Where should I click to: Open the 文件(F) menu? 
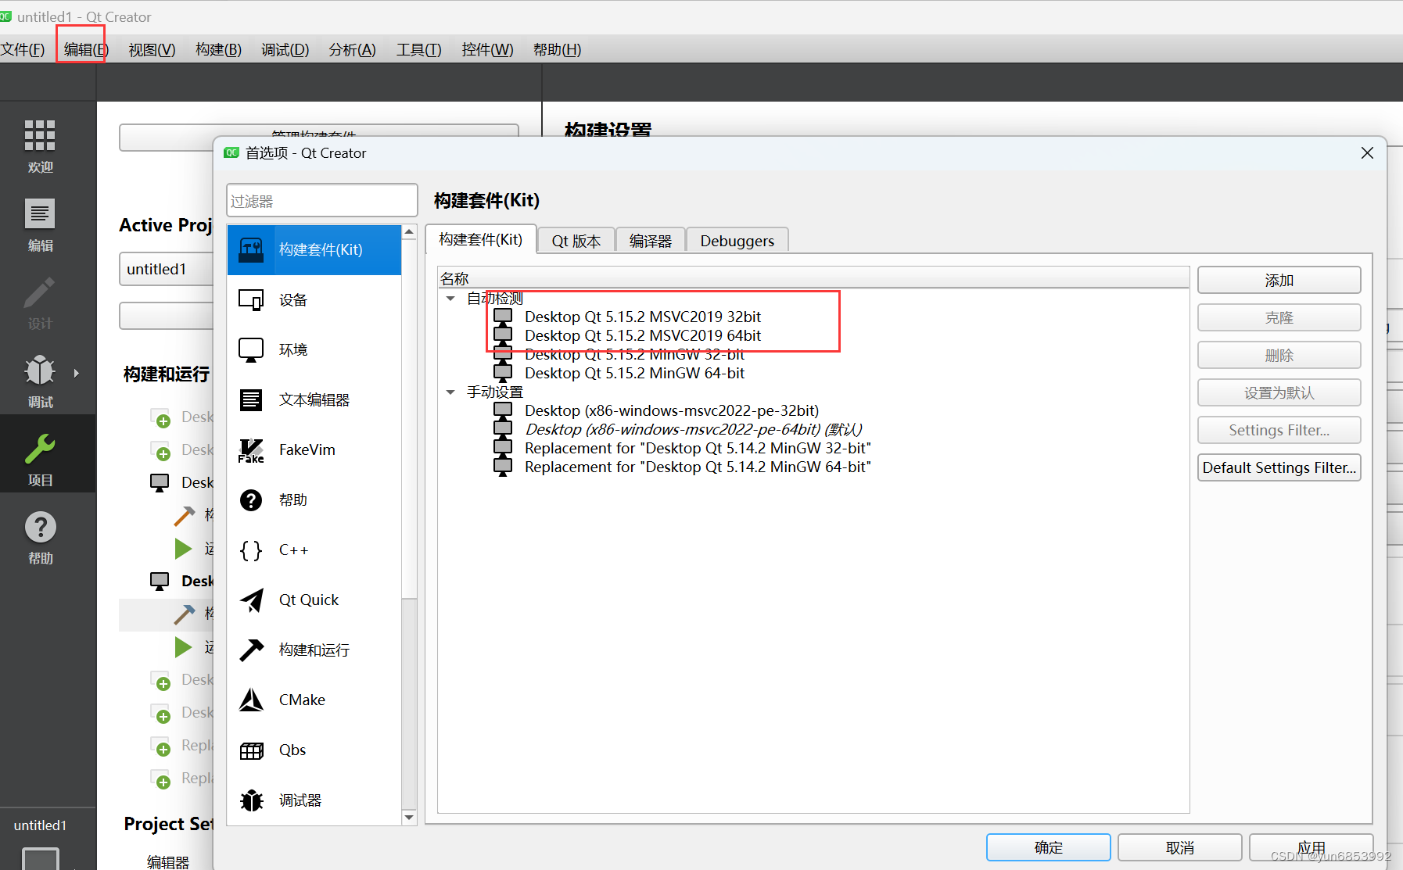23,50
